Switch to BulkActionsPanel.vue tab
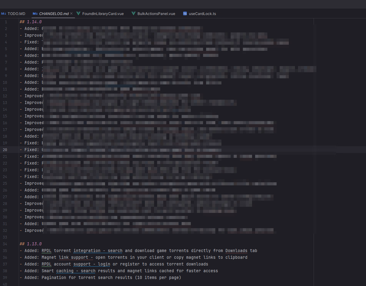The height and width of the screenshot is (286, 366). coord(153,14)
